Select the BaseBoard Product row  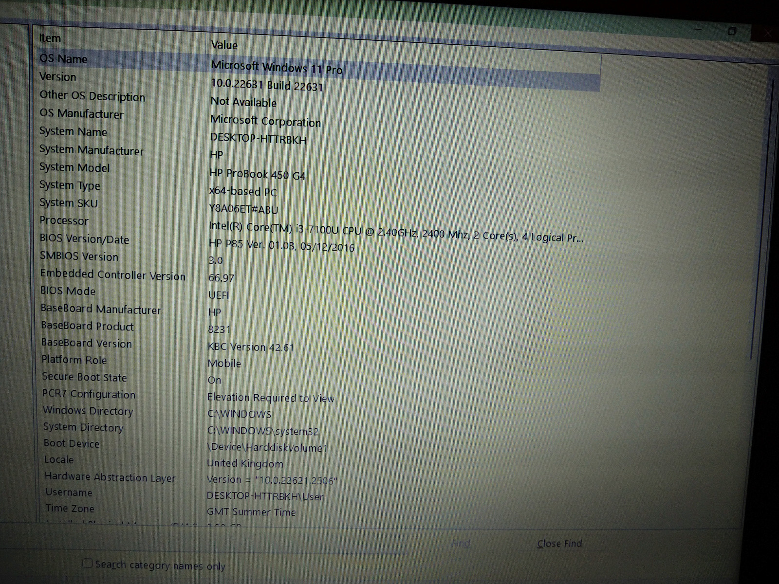pos(87,326)
